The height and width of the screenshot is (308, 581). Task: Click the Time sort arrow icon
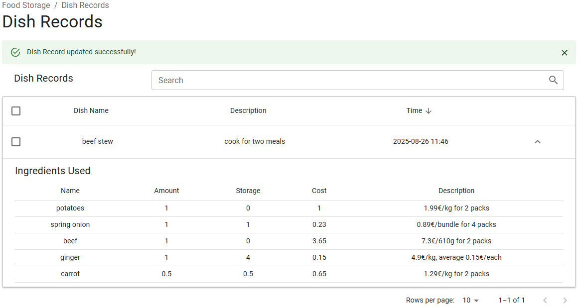429,111
